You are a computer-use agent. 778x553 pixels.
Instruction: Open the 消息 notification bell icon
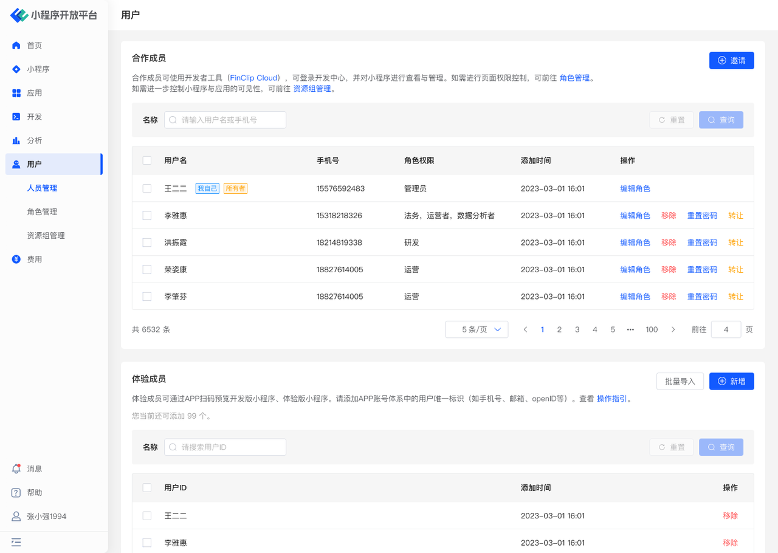pos(16,469)
